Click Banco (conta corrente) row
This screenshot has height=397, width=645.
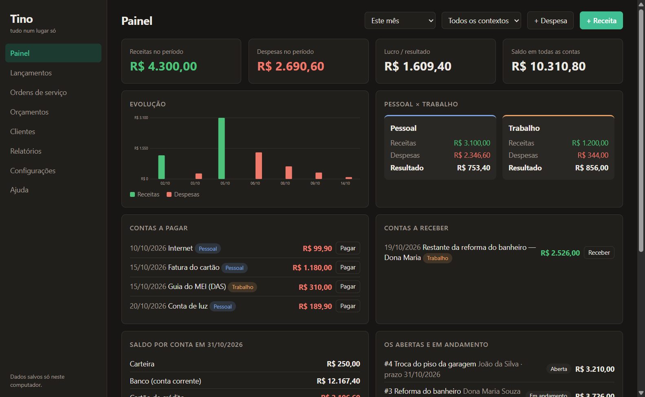(245, 381)
